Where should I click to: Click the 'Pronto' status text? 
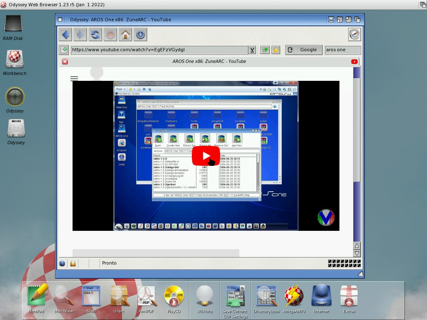tap(109, 263)
